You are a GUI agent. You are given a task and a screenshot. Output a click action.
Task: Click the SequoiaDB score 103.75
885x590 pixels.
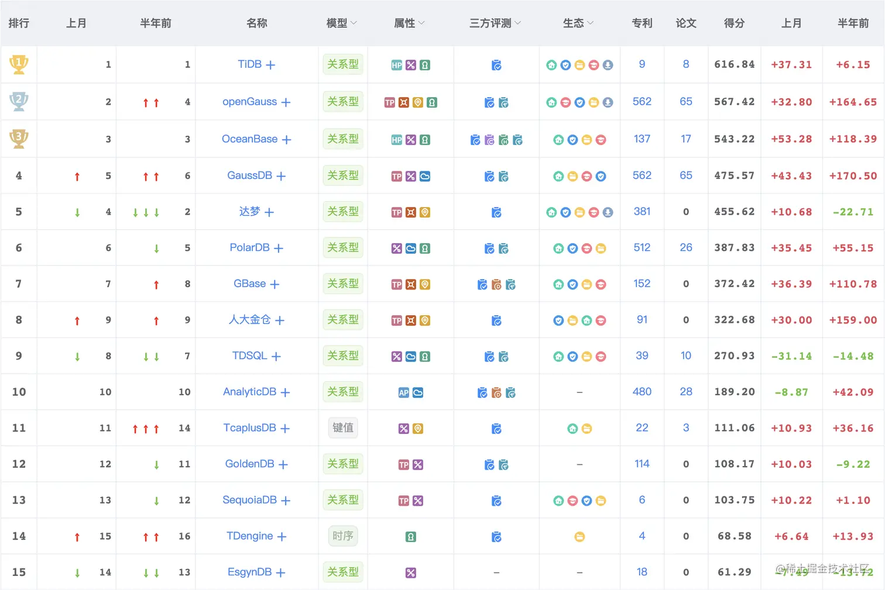[735, 500]
